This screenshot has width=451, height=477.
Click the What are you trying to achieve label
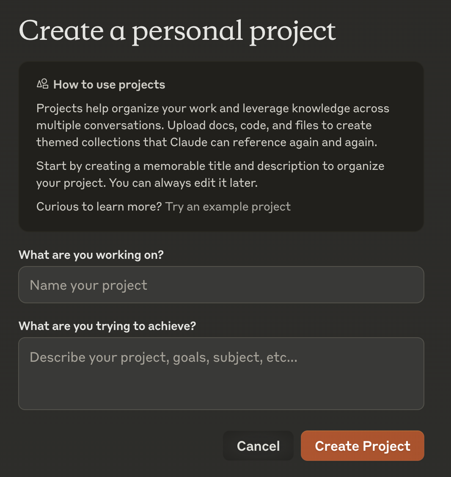[x=107, y=326]
